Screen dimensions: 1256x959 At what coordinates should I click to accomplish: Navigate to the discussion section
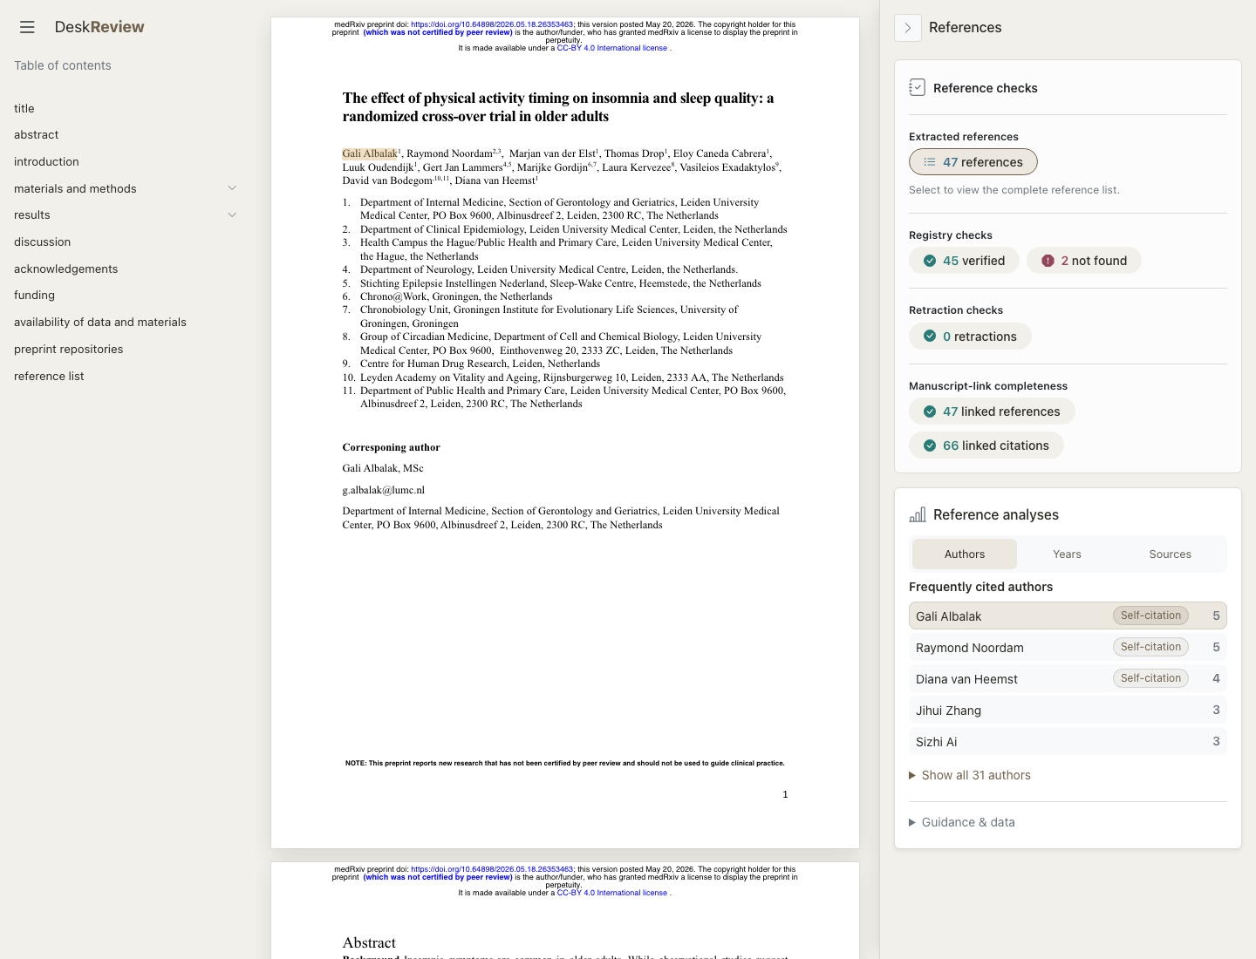43,242
